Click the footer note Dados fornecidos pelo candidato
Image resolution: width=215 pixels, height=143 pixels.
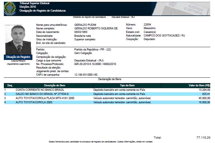click(x=101, y=142)
